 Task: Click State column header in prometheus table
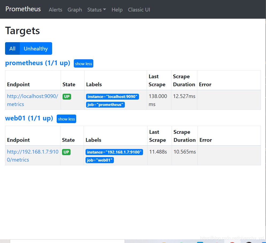[69, 84]
